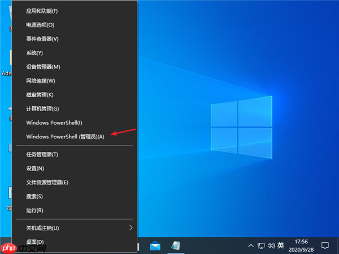Image resolution: width=339 pixels, height=254 pixels.
Task: Open the Action Center notification icon
Action: tap(325, 246)
